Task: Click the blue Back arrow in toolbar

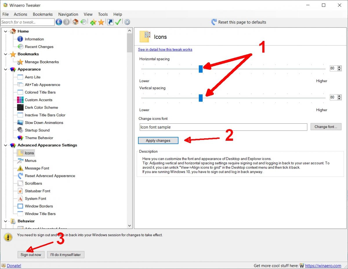Action: click(59, 22)
